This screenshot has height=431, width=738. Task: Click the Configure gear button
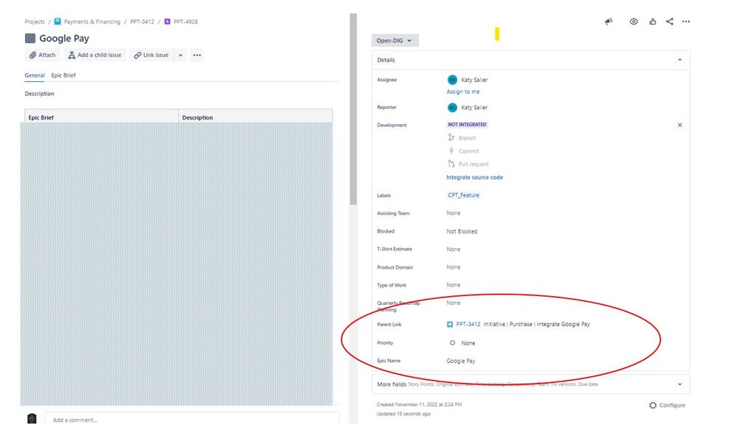[667, 405]
